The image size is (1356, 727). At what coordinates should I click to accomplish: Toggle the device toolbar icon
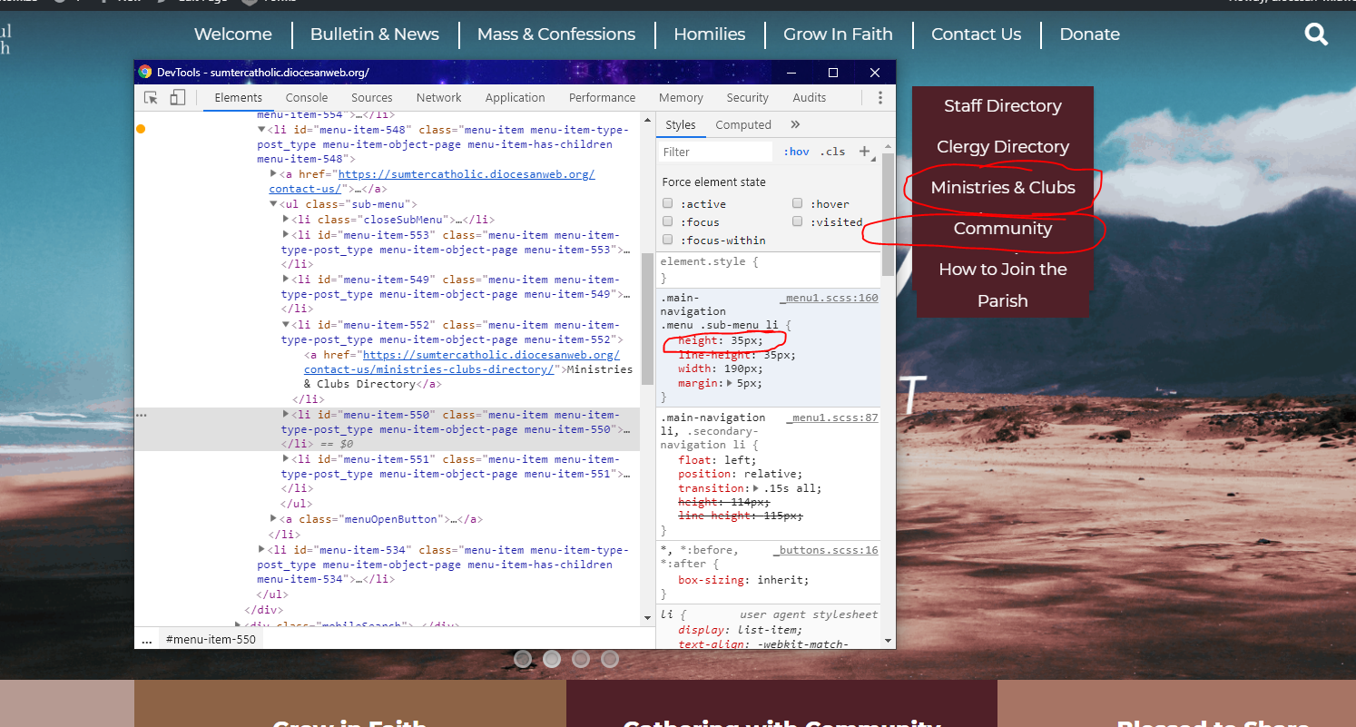click(178, 98)
